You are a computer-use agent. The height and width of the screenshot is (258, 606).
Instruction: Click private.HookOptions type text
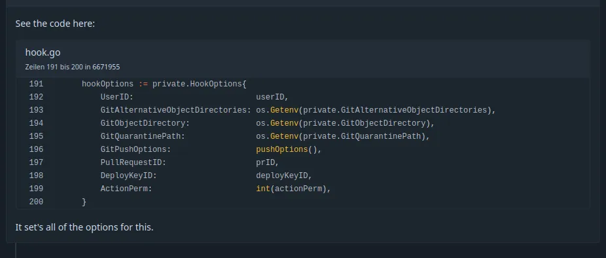(197, 84)
